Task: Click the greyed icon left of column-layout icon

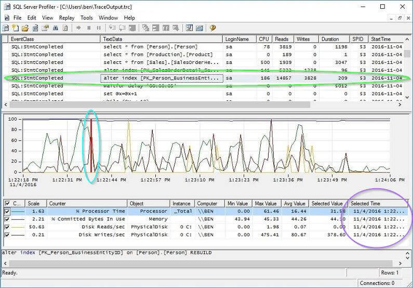Action: click(x=156, y=28)
